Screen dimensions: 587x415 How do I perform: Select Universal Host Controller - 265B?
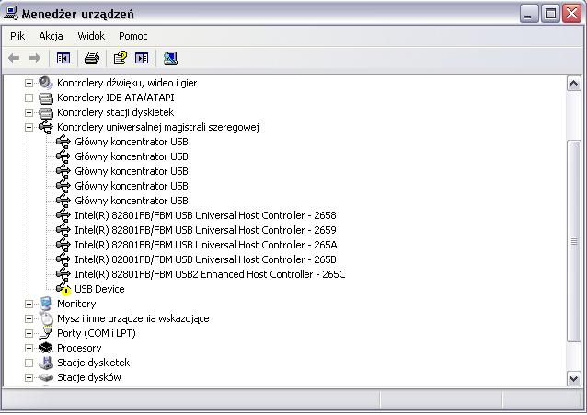point(205,259)
